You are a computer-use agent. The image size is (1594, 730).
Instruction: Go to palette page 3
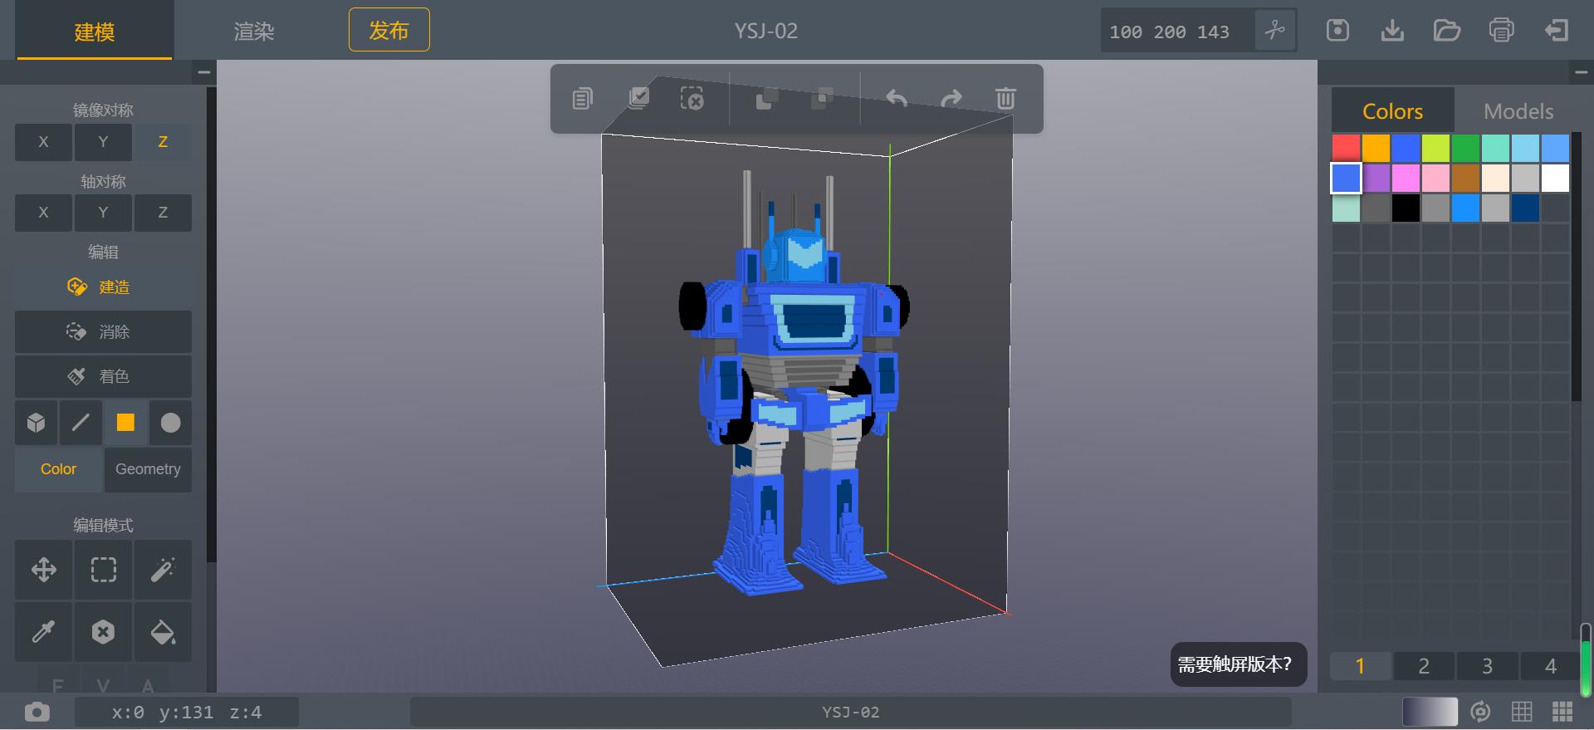1487,666
